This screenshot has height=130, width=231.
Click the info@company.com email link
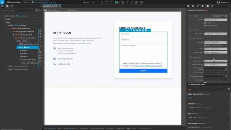coord(65,58)
